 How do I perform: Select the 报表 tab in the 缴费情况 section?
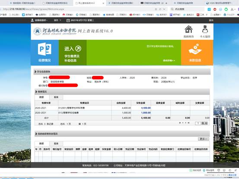[x=56, y=97]
